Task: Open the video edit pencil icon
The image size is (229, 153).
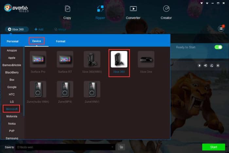Action: pyautogui.click(x=212, y=66)
